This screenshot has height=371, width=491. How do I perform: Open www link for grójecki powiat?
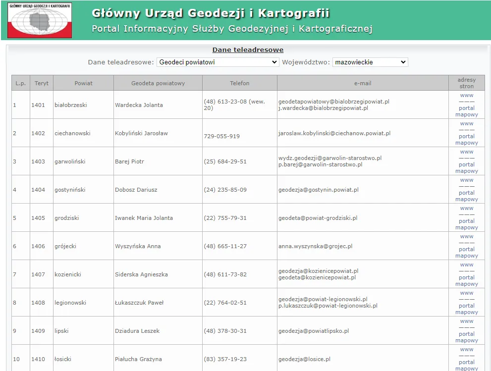(x=467, y=236)
